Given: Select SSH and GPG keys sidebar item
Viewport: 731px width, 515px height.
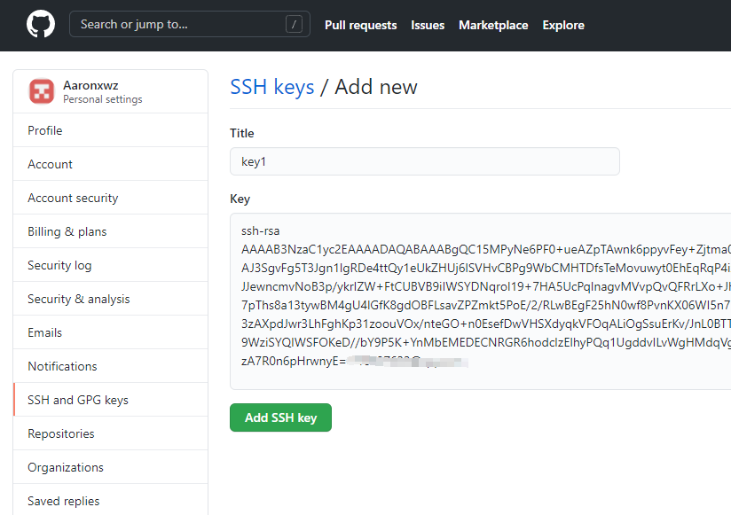Looking at the screenshot, I should click(x=78, y=400).
